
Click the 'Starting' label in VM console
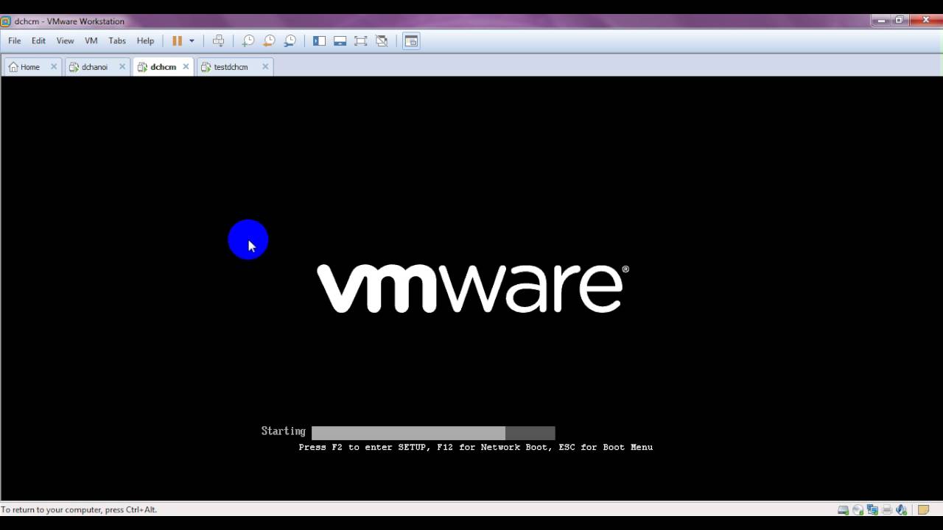tap(283, 431)
